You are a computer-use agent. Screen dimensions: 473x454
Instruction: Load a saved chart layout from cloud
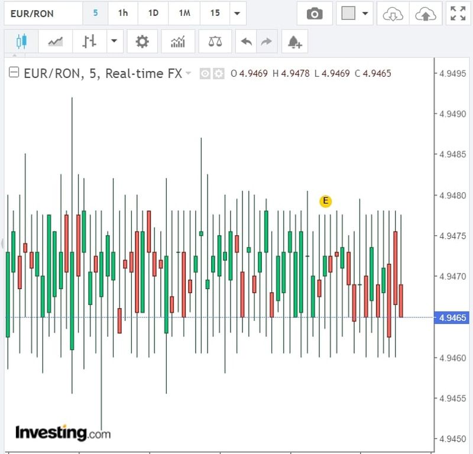[393, 14]
